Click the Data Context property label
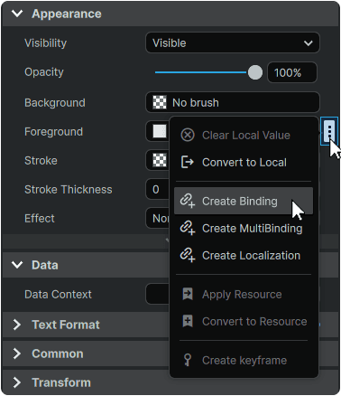This screenshot has height=396, width=341. (x=58, y=294)
